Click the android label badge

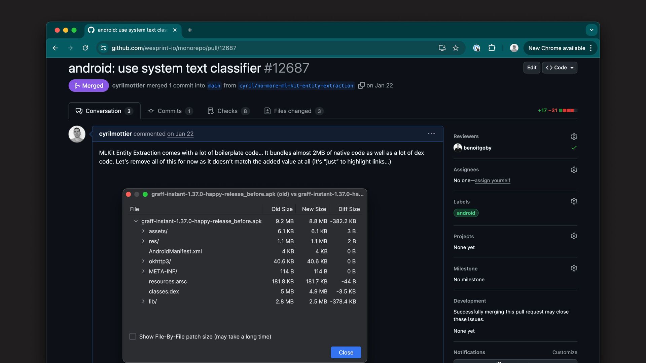[466, 213]
